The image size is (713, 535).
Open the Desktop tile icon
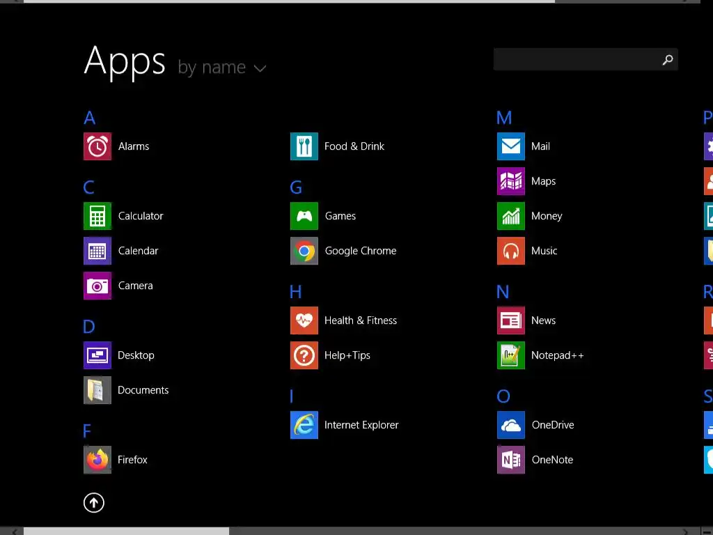click(x=97, y=355)
